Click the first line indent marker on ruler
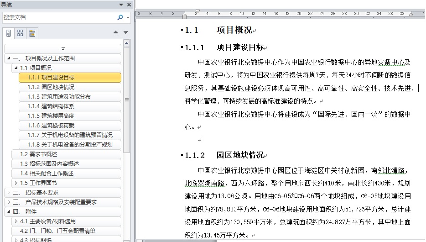Image resolution: width=426 pixels, height=242 pixels. 197,11
